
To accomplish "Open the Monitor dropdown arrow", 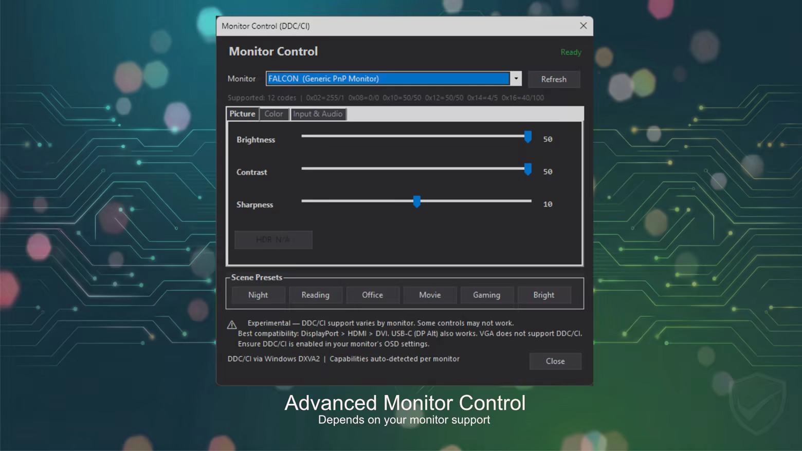I will 516,79.
